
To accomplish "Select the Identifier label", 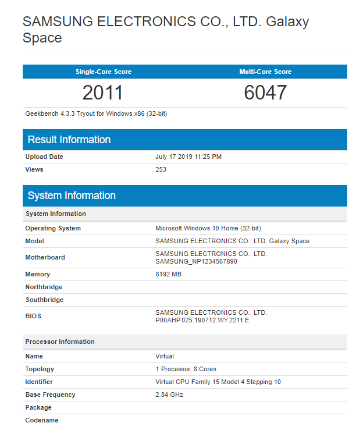I will coord(39,382).
